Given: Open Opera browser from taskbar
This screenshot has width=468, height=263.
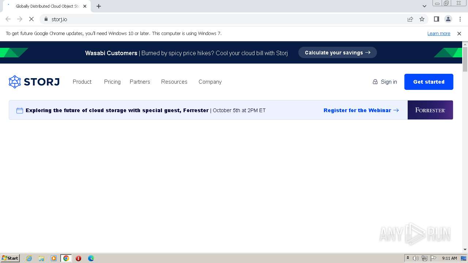Looking at the screenshot, I should point(78,258).
